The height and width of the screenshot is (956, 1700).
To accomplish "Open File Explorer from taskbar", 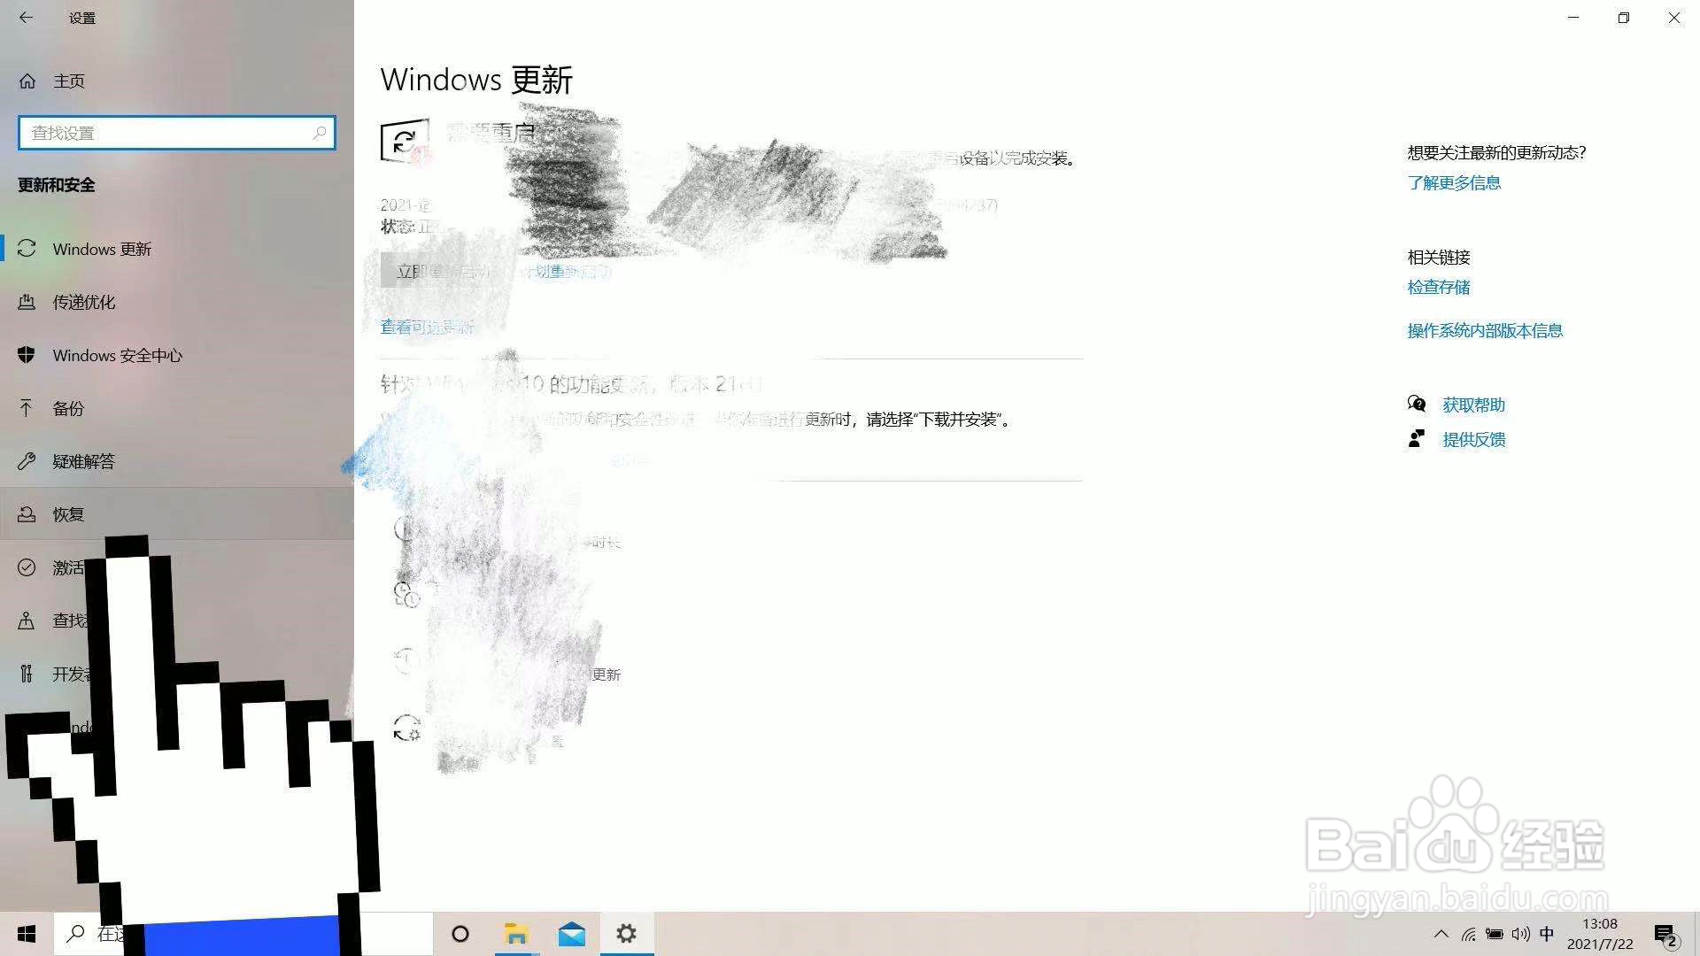I will pos(516,934).
